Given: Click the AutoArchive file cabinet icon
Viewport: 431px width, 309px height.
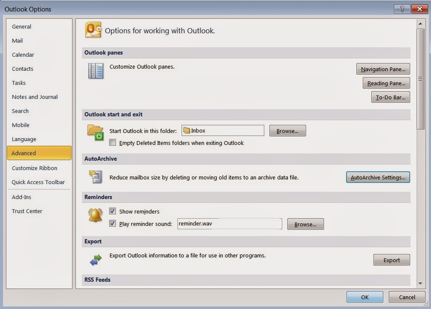Looking at the screenshot, I should [x=95, y=177].
